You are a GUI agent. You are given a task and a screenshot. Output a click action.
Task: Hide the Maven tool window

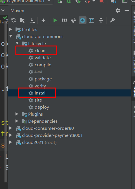(127, 11)
